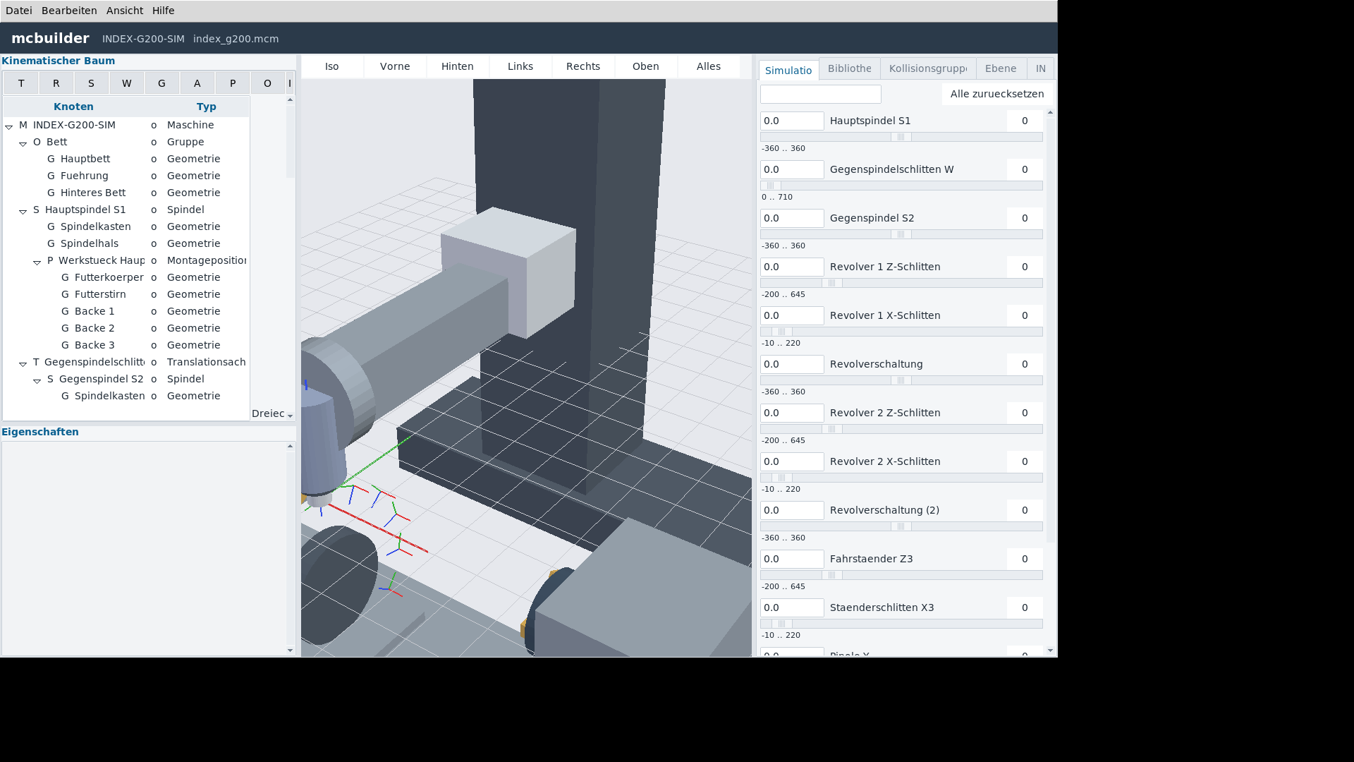Collapse the Bett group node
Screen dimensions: 1354x762
[x=23, y=143]
